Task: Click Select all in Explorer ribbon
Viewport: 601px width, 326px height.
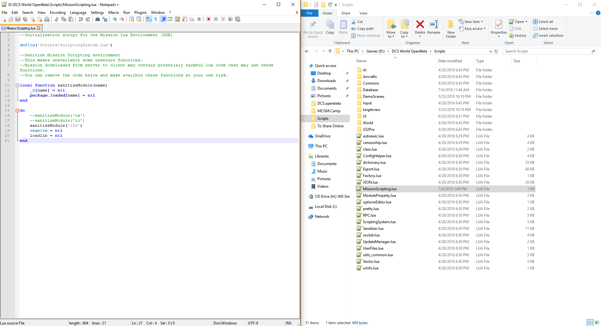Action: tap(543, 22)
